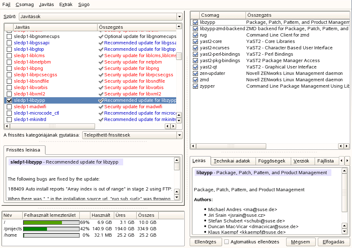
Task: Sort patch list by Javítás column header
Action: 55,27
